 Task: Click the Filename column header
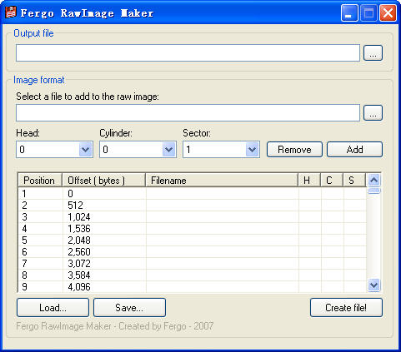[222, 181]
